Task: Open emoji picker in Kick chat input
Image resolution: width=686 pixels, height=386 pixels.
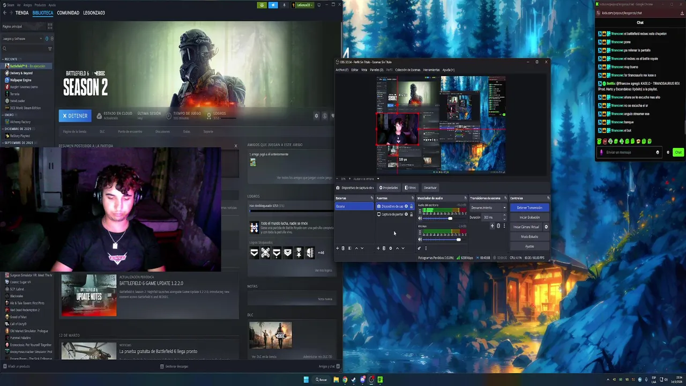Action: [658, 152]
